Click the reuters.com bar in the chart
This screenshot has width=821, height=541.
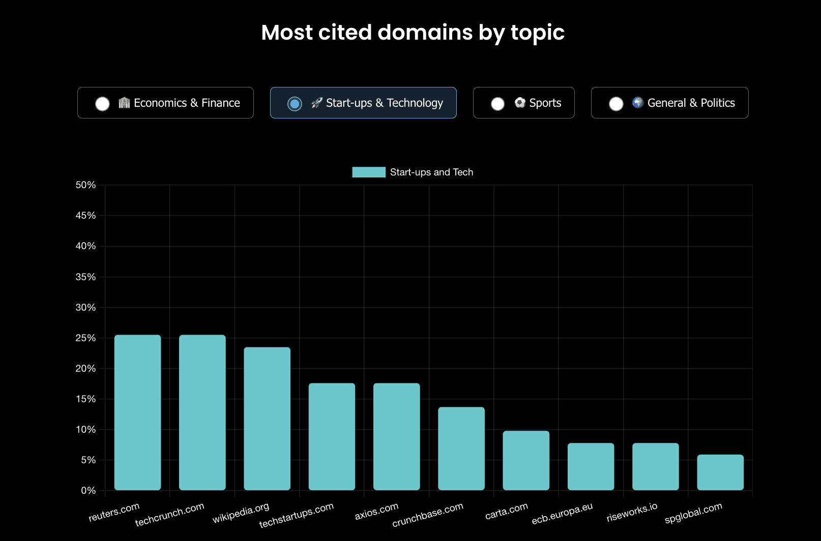click(137, 412)
